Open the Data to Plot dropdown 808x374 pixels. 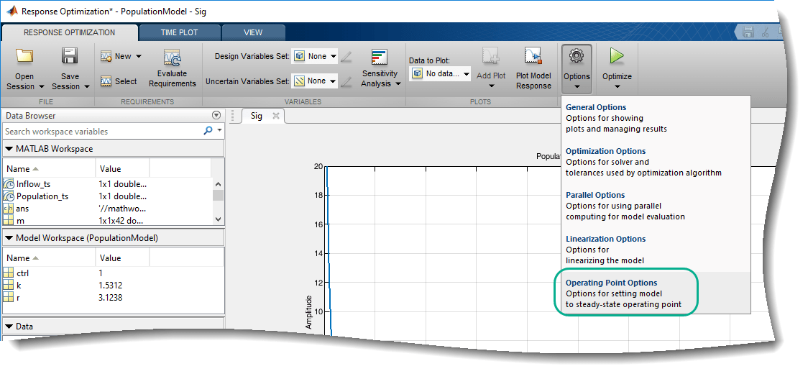tap(441, 74)
